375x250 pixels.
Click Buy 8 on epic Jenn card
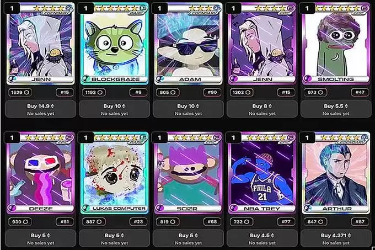262,109
